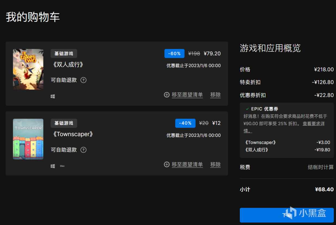Click the 优惠券折扣 label
This screenshot has height=225, width=336.
253,95
